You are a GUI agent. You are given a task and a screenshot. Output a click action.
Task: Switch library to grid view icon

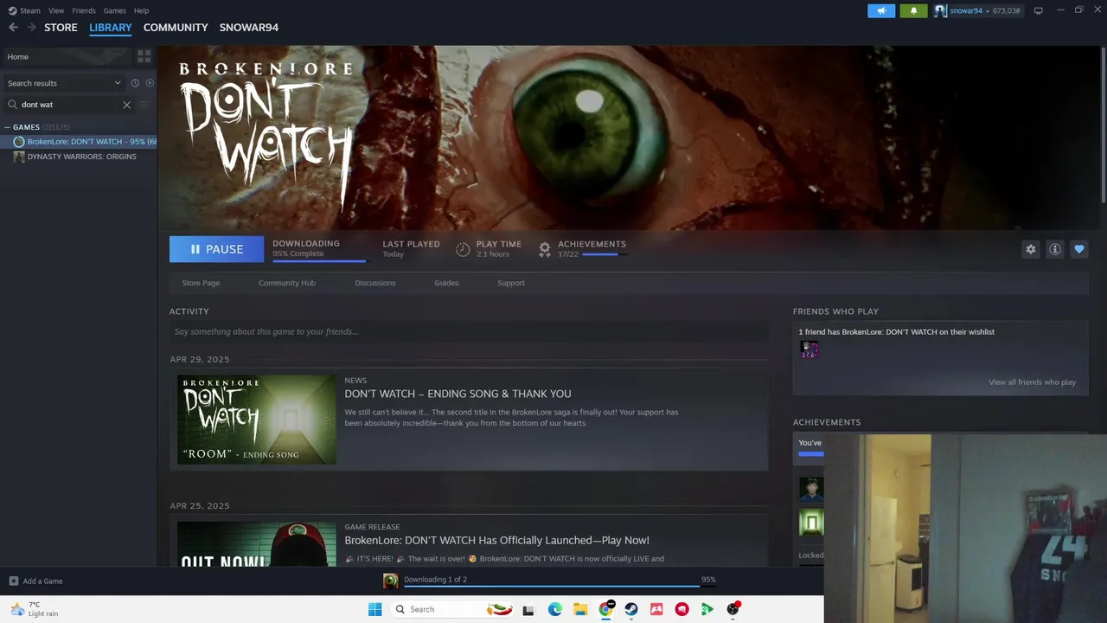point(144,56)
